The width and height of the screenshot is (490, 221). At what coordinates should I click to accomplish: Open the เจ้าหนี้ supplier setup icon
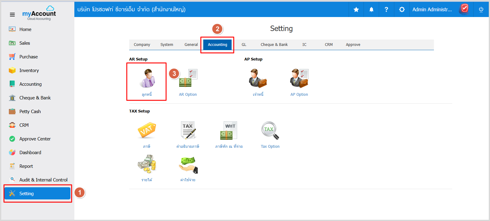tap(258, 78)
